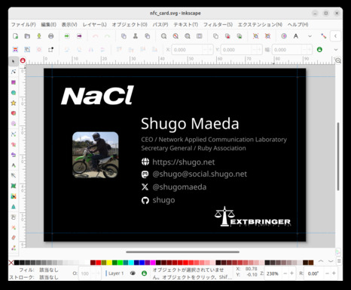
Task: Select the Gradient tool
Action: tap(14, 175)
